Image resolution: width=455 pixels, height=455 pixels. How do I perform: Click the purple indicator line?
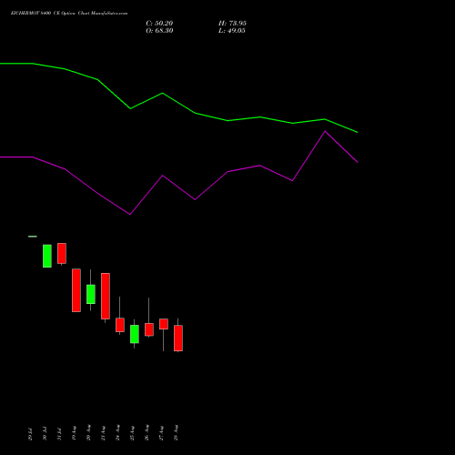(x=195, y=199)
